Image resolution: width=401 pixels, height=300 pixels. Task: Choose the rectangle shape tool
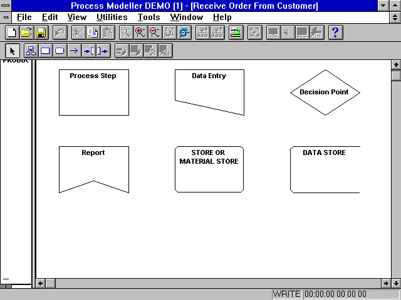pos(45,51)
